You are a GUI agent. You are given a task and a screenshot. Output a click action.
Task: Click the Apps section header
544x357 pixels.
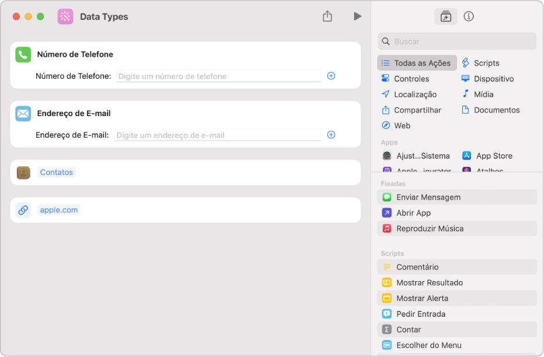(389, 142)
